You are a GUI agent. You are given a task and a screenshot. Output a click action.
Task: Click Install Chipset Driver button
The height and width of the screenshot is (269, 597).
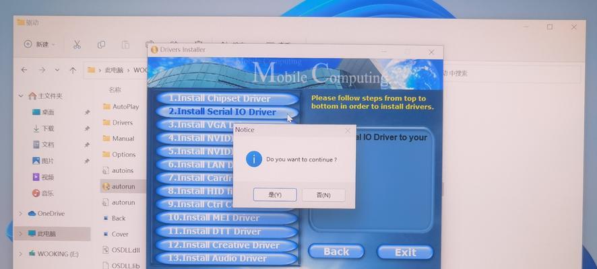[227, 99]
